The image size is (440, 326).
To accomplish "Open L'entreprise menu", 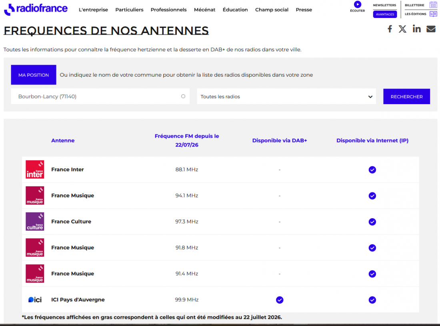I will [x=93, y=10].
